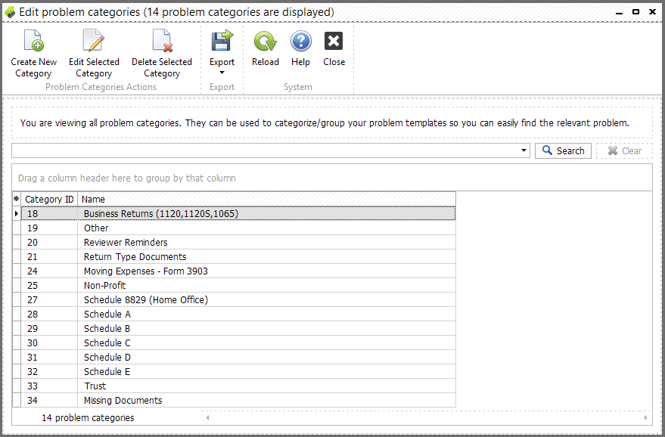The width and height of the screenshot is (665, 437).
Task: Select the Schedule D row
Action: (x=238, y=358)
